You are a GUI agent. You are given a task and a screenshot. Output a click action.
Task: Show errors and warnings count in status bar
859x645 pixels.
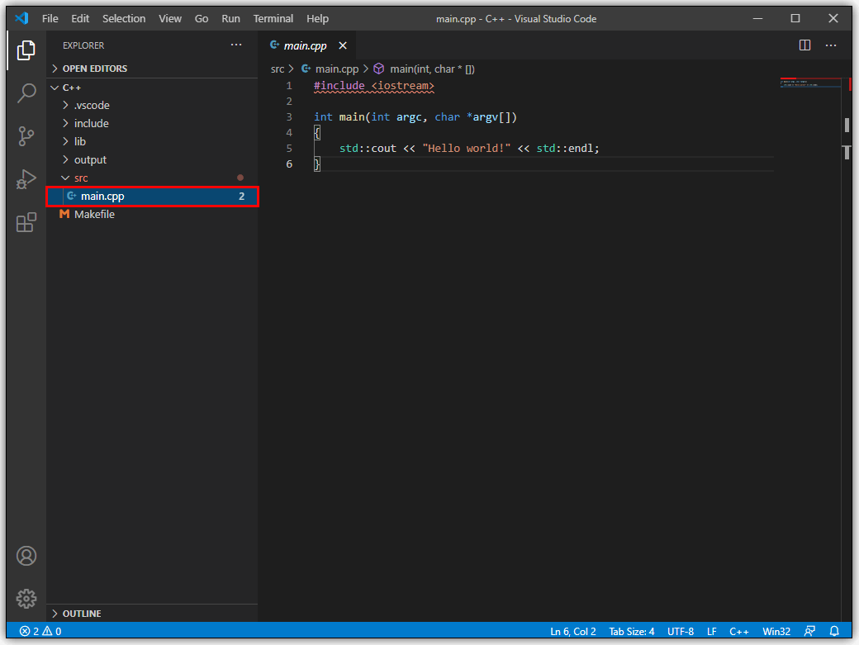click(x=40, y=631)
